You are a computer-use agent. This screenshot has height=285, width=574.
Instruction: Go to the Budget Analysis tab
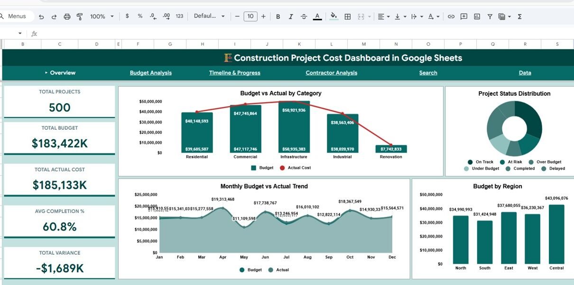[151, 73]
